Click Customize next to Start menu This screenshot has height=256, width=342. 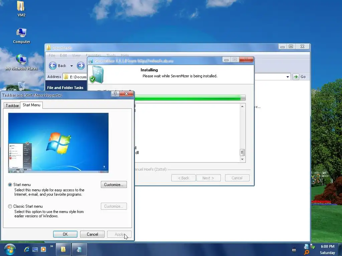[x=114, y=185]
